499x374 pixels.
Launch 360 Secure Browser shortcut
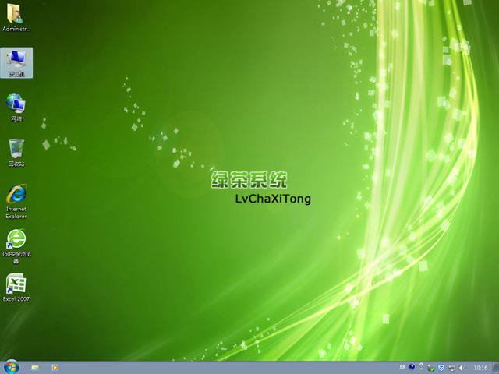[16, 245]
